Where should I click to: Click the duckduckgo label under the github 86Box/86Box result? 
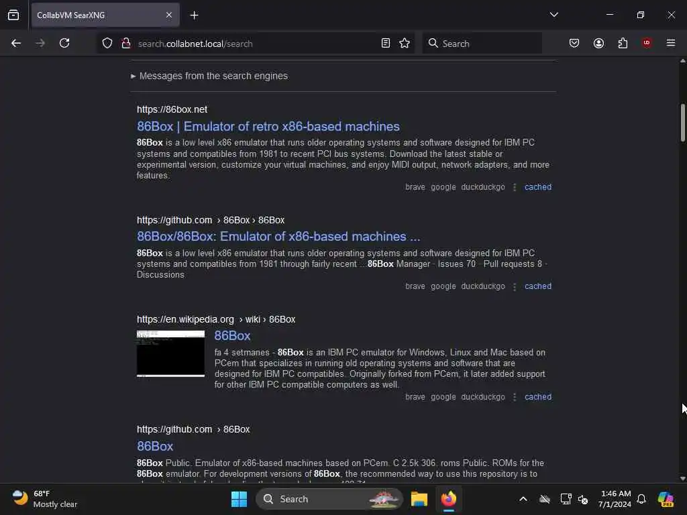[x=483, y=286]
